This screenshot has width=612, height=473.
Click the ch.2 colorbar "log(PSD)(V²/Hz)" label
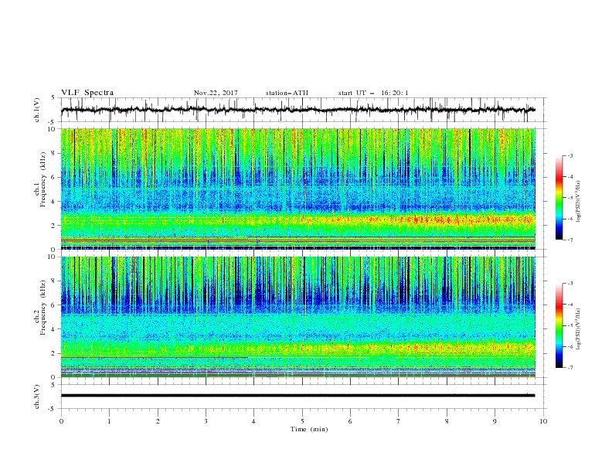pos(578,328)
